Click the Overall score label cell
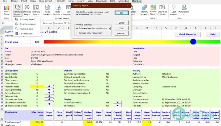Viewport: 221px width, 126px height. (x=11, y=42)
